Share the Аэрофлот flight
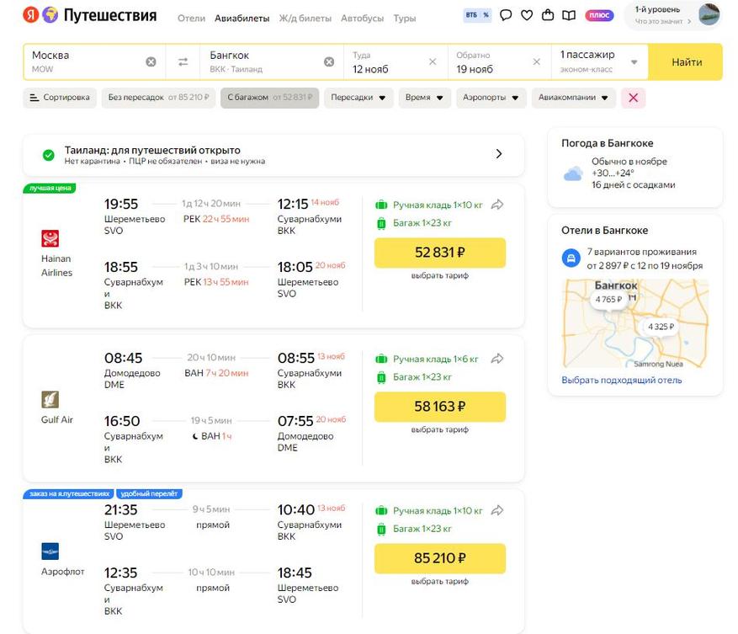Viewport: 738px width, 634px height. [497, 510]
